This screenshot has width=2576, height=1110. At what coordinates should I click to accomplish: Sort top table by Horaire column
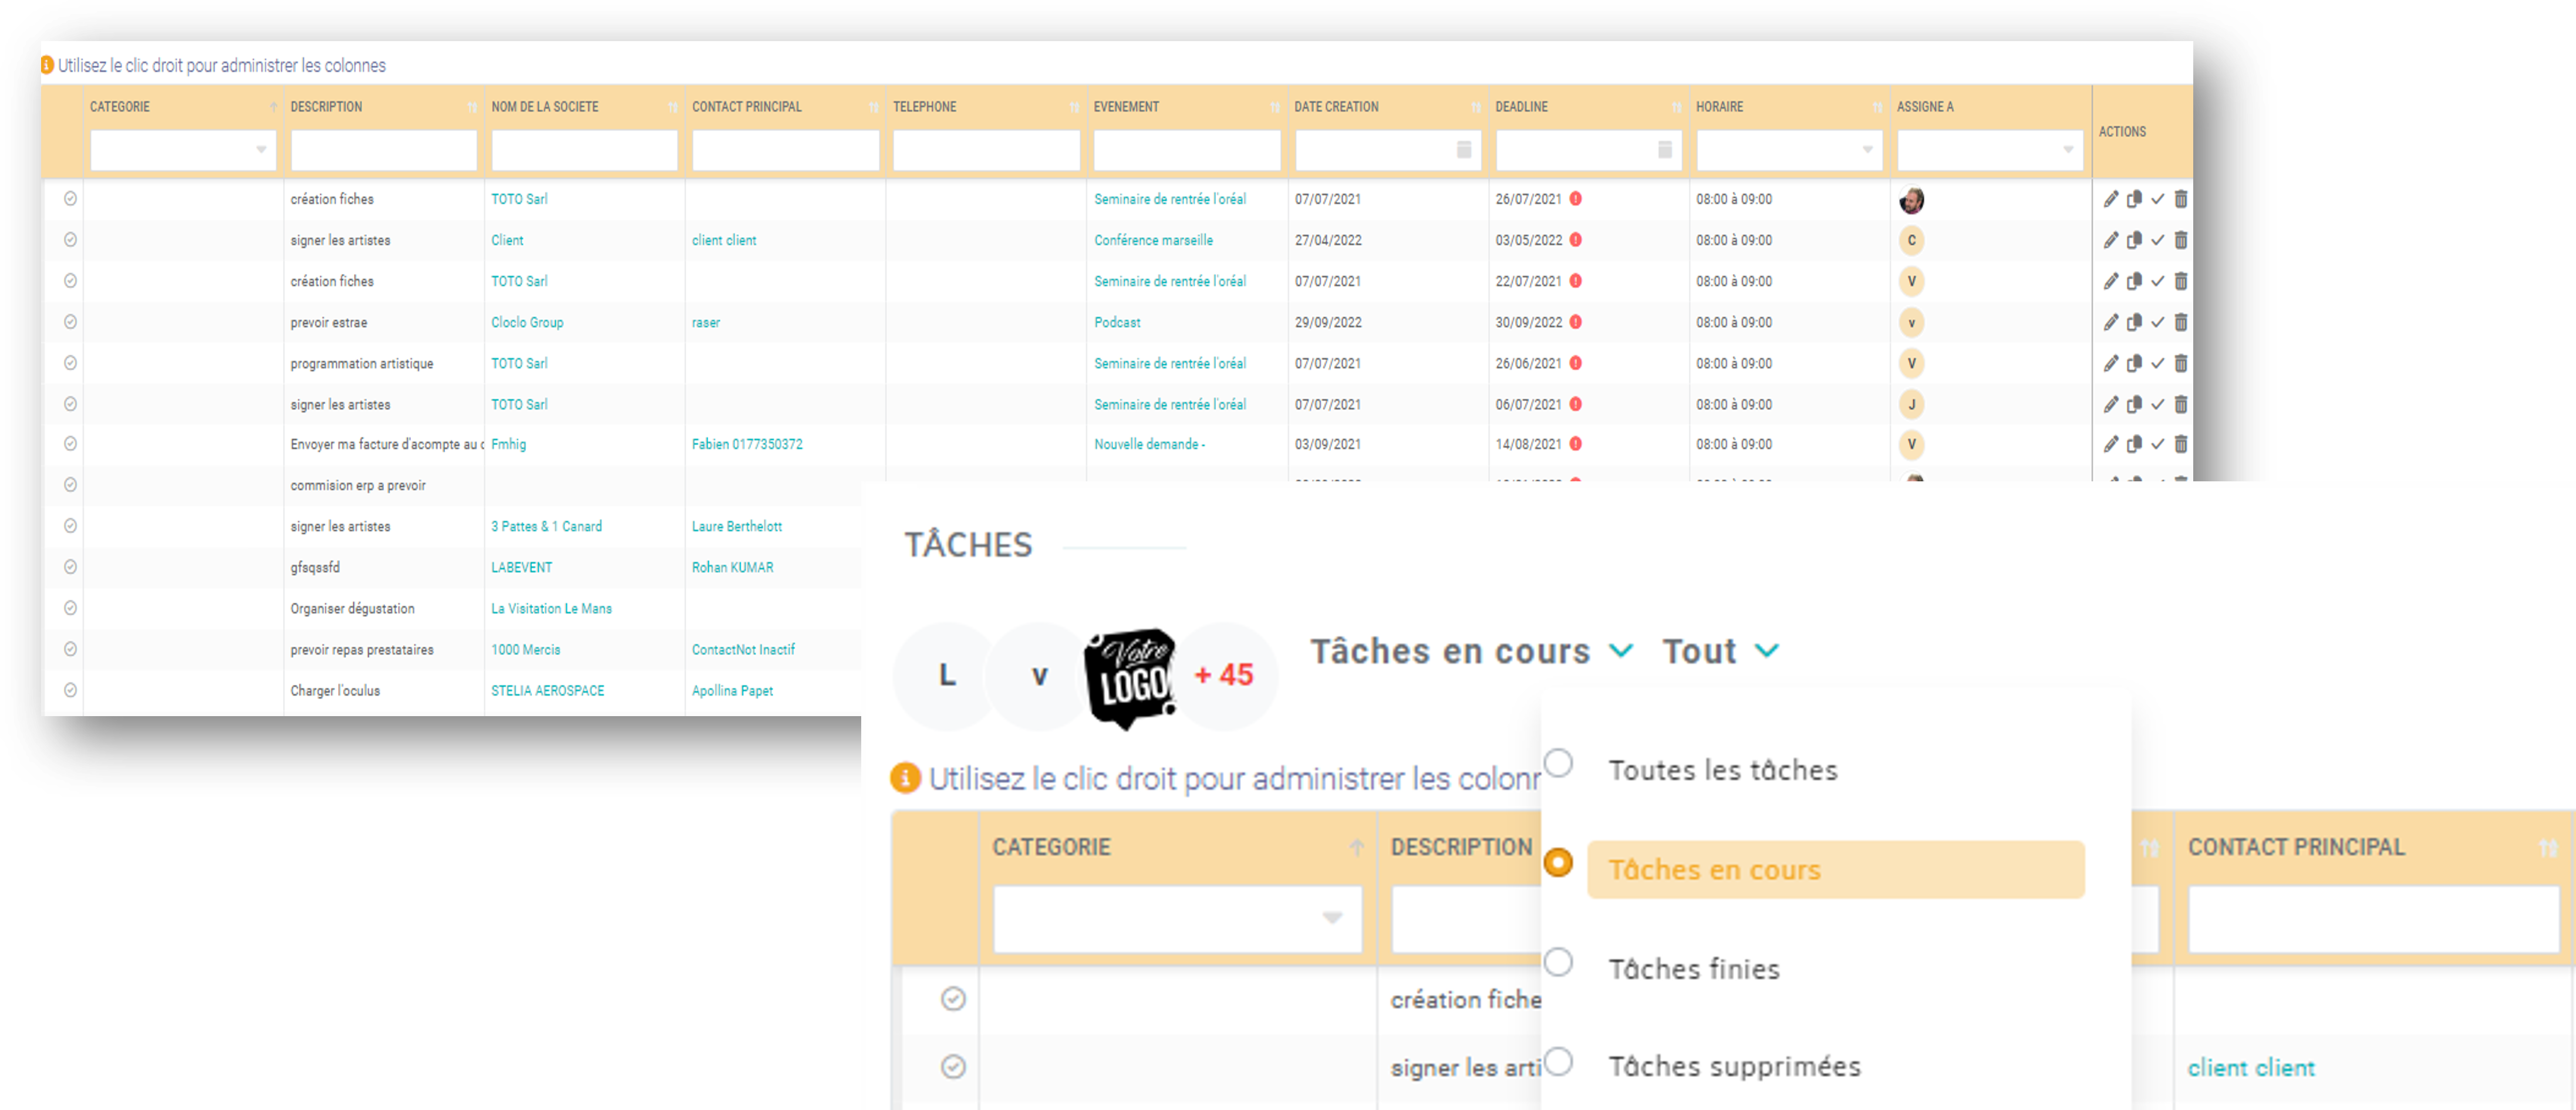click(1877, 107)
